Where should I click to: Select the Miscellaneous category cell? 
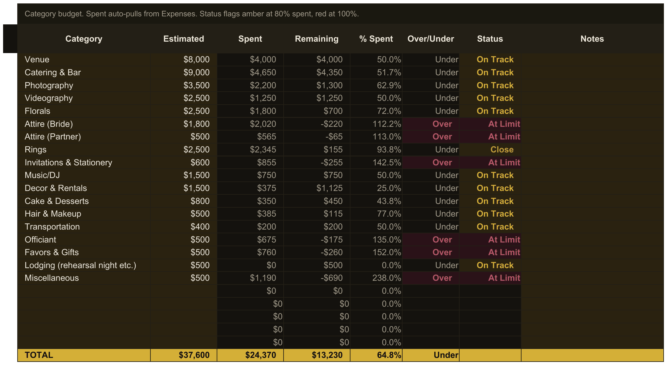coord(84,278)
